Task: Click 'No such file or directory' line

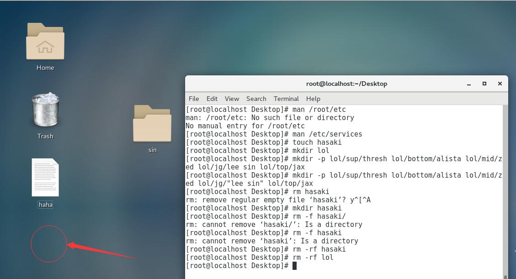Action: [x=270, y=118]
